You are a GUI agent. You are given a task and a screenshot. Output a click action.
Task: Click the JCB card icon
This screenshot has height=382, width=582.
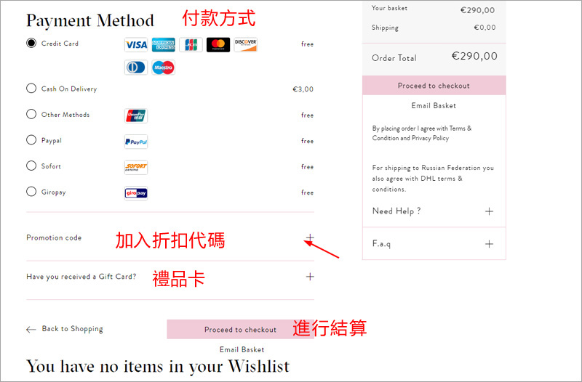tap(191, 45)
